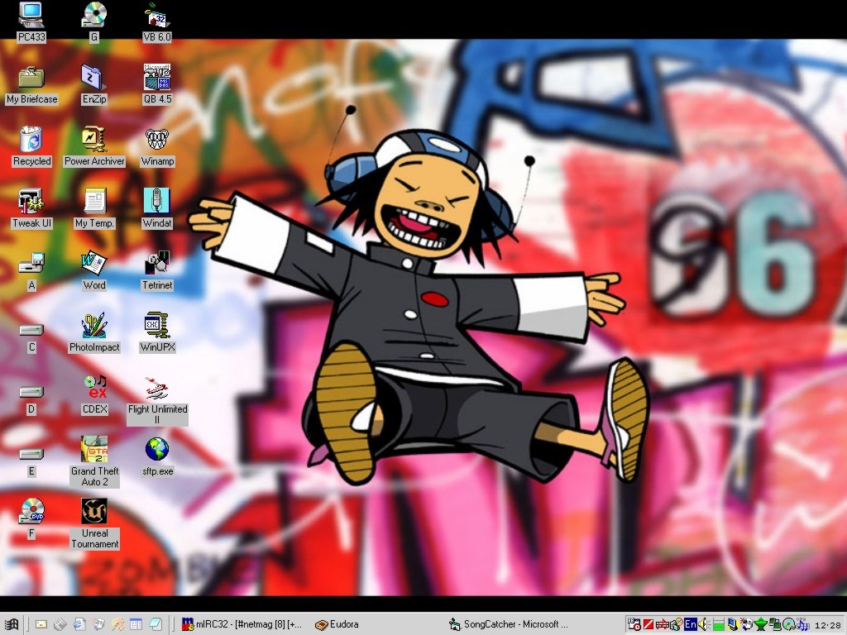Select the VB 6.0 desktop icon
Screen dimensions: 847x635
click(157, 15)
